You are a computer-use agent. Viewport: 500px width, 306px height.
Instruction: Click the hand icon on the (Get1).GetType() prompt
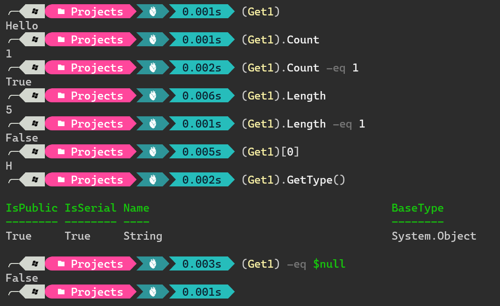(153, 180)
